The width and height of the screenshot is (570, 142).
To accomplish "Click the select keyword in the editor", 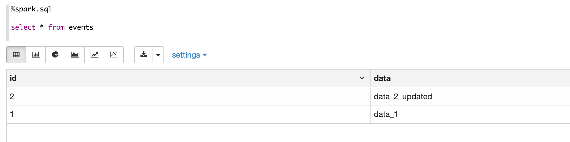I will pos(23,27).
